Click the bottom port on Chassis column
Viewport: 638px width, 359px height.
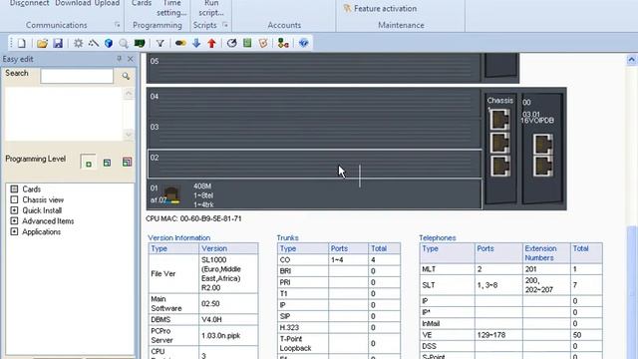[x=499, y=167]
